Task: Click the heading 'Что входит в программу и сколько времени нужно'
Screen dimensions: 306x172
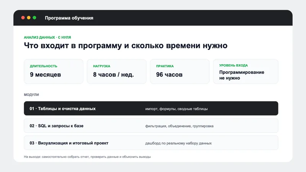Action: click(126, 45)
